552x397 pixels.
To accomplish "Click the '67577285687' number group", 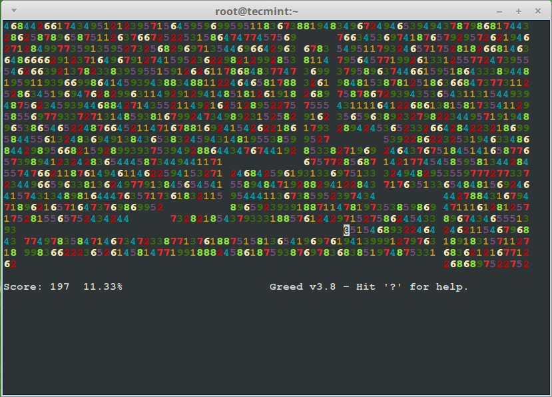I will click(340, 162).
